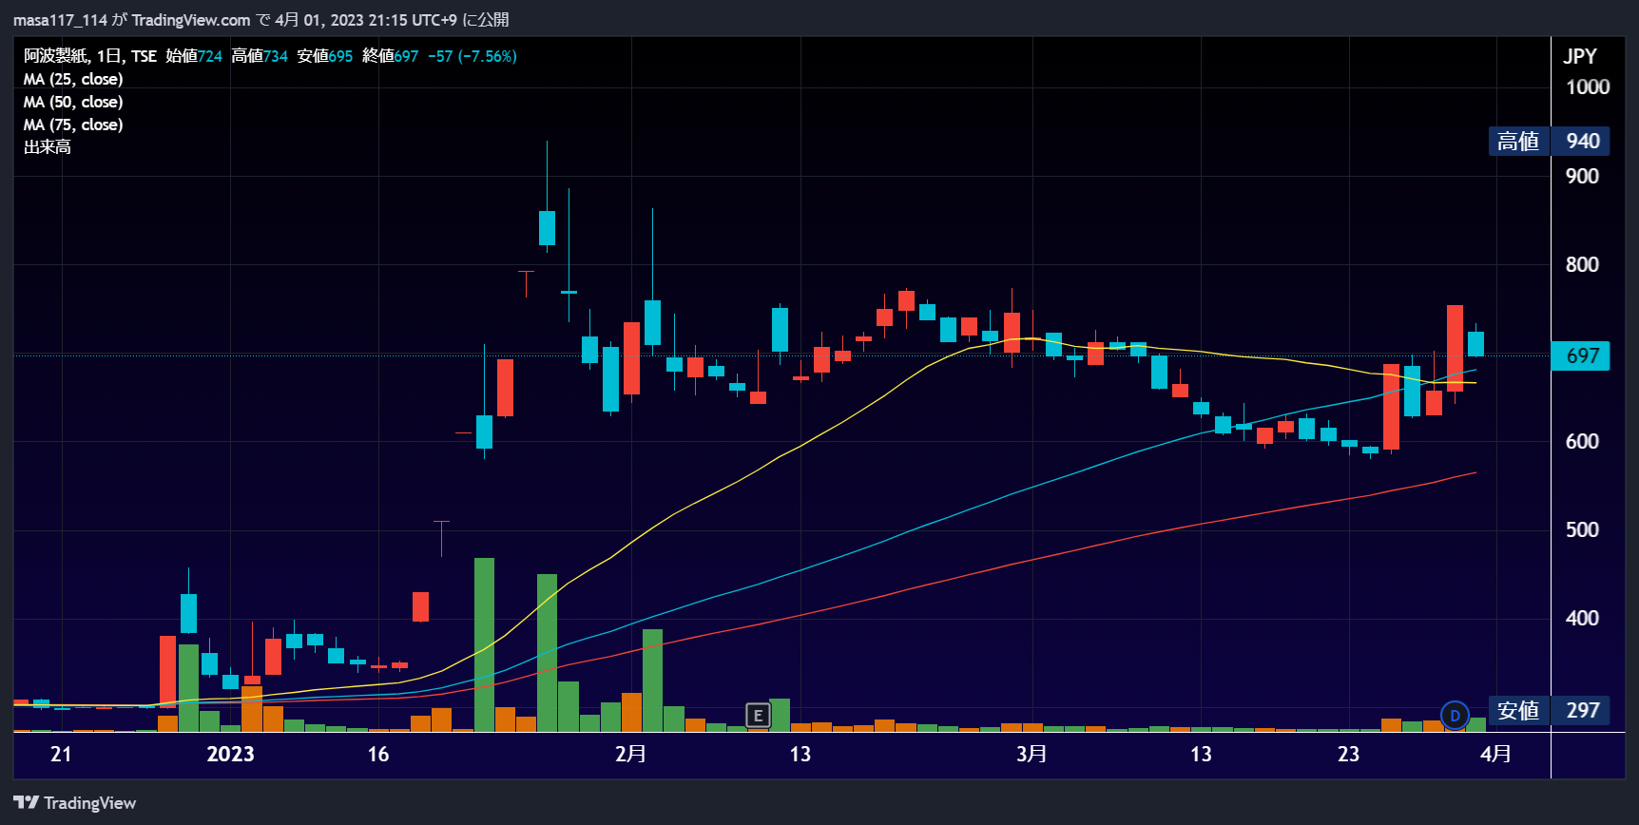Click the 23 date axis label
Image resolution: width=1639 pixels, height=825 pixels.
pyautogui.click(x=1349, y=754)
